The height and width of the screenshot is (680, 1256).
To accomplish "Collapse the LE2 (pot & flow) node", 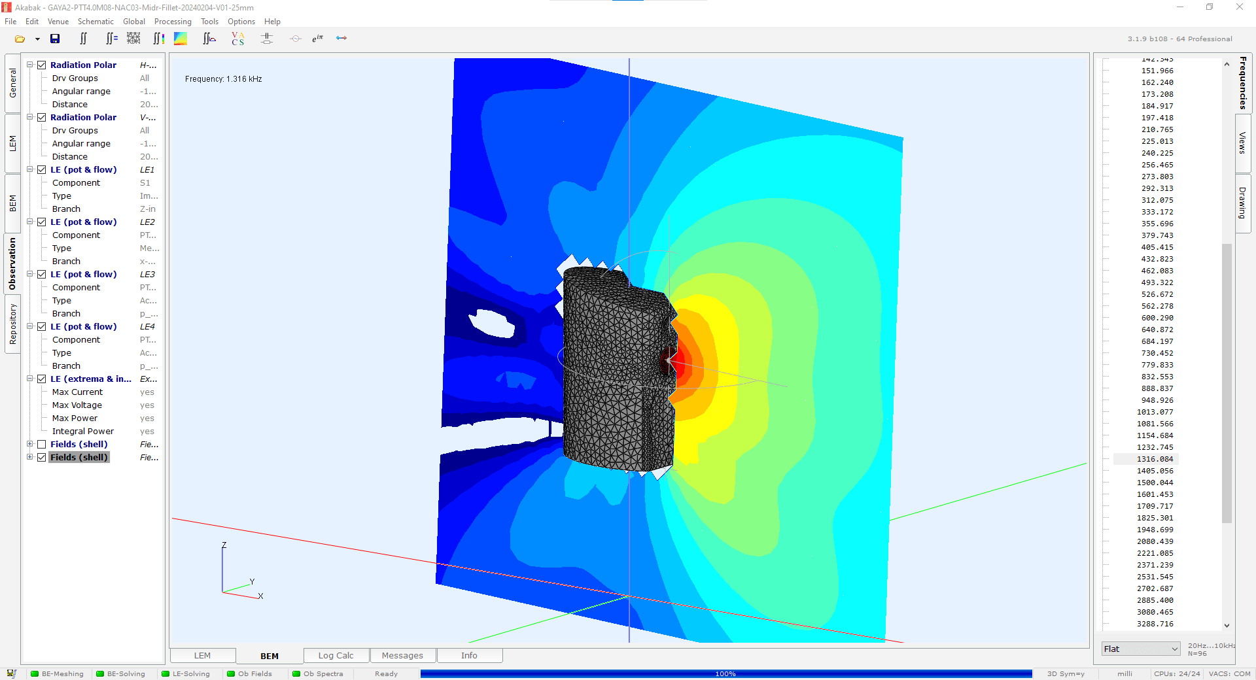I will click(29, 222).
